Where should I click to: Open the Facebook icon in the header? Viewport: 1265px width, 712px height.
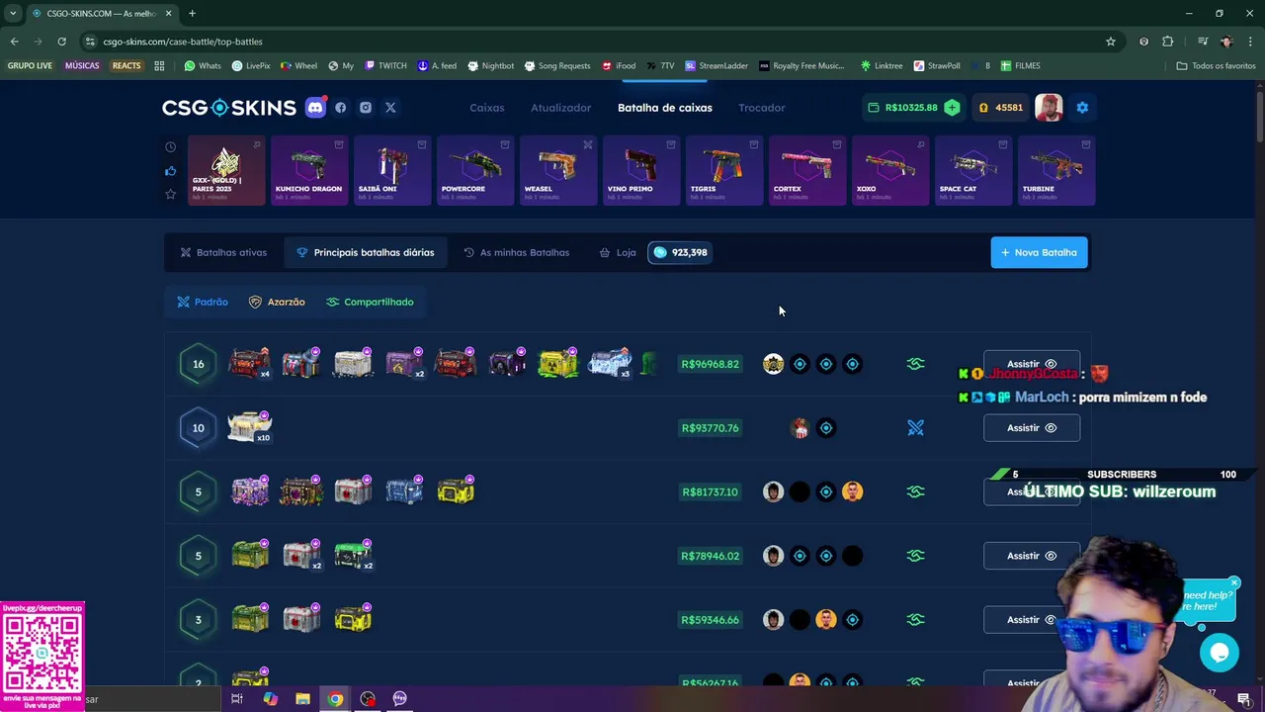pos(341,108)
